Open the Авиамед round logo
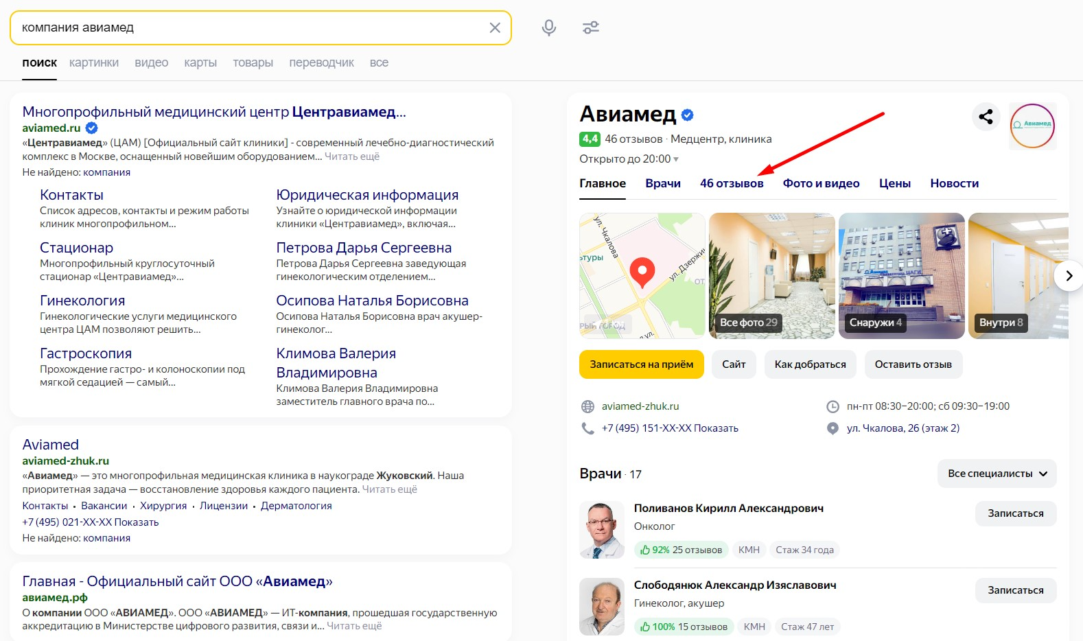1083x641 pixels. click(x=1032, y=126)
